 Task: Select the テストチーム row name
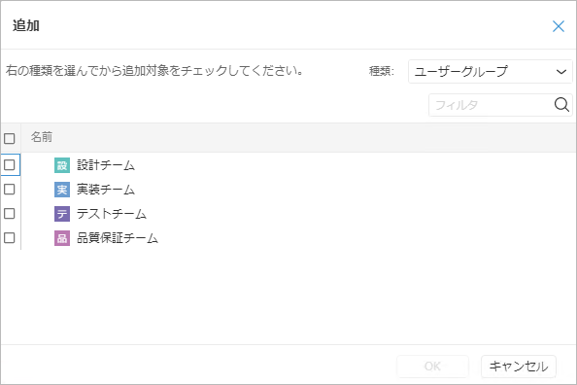tap(112, 214)
